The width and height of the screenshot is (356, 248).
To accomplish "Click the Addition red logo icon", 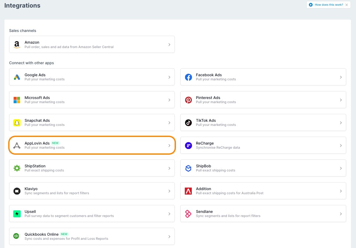I will coord(188,191).
